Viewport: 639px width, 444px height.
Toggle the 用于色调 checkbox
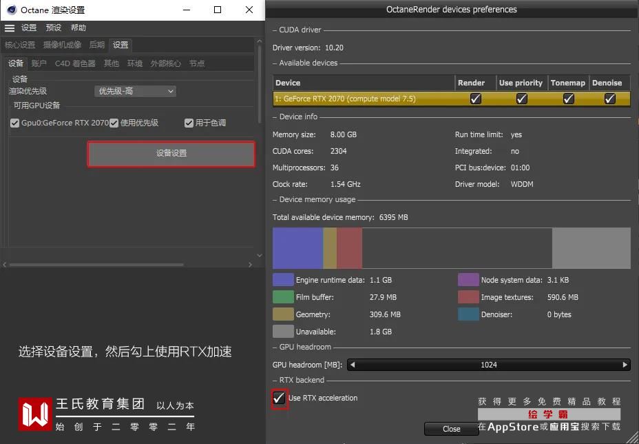coord(189,123)
